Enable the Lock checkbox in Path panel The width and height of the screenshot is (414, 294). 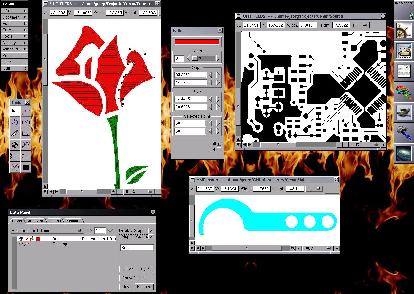(219, 150)
